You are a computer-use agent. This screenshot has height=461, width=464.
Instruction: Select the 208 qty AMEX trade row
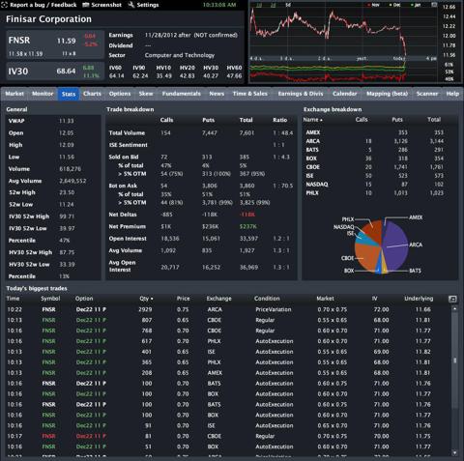tap(227, 373)
